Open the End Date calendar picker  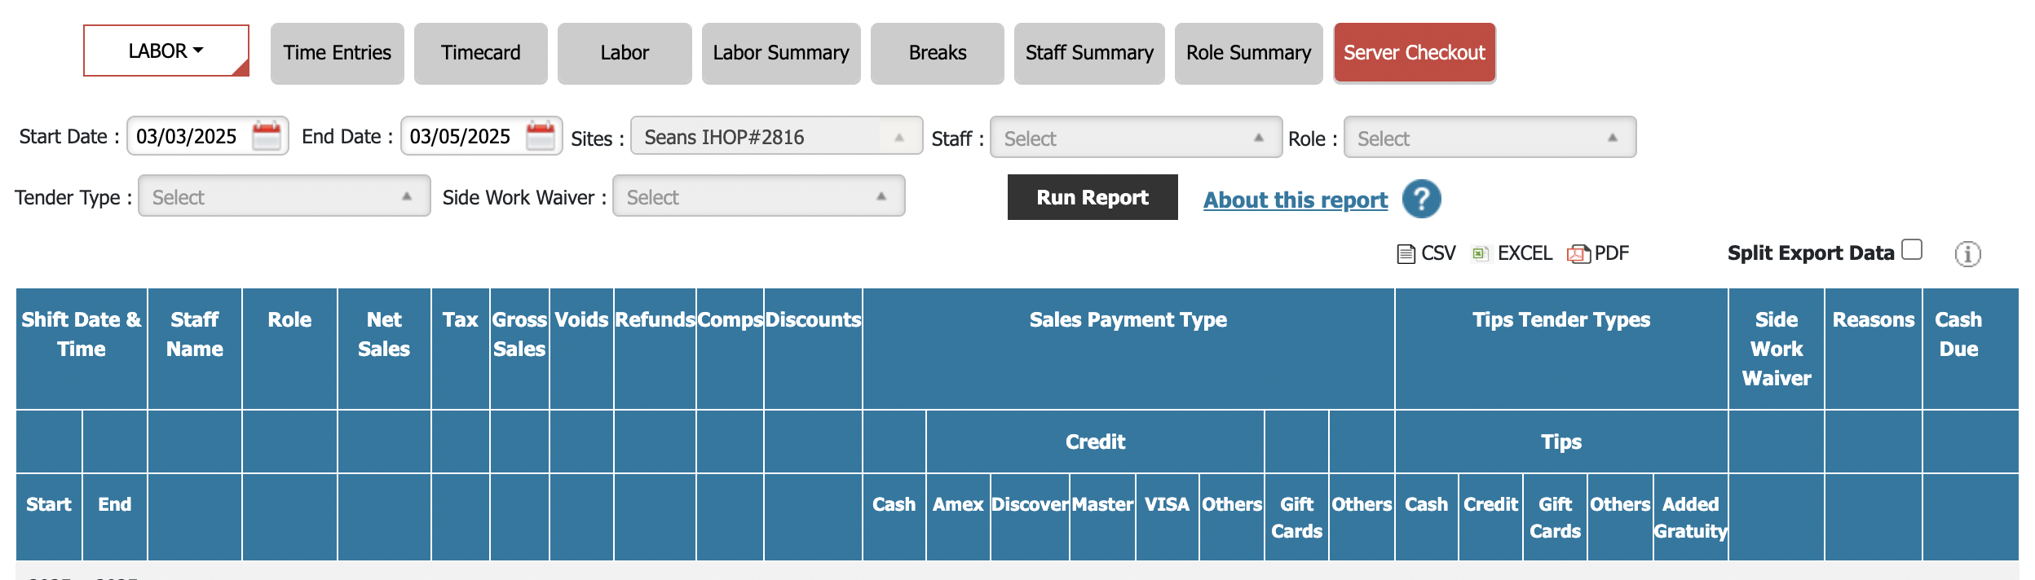tap(540, 136)
